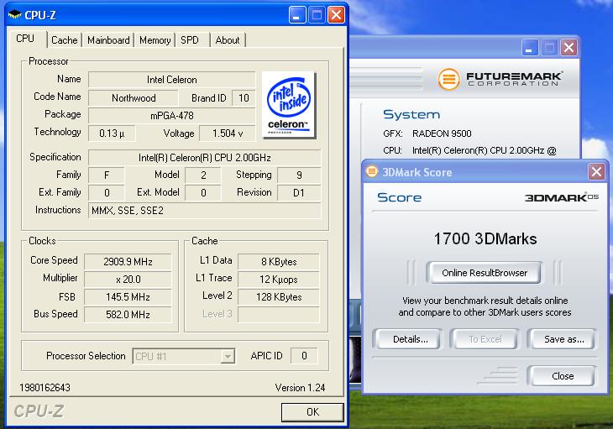Close the 3DMark Score dialog with X

[x=596, y=171]
